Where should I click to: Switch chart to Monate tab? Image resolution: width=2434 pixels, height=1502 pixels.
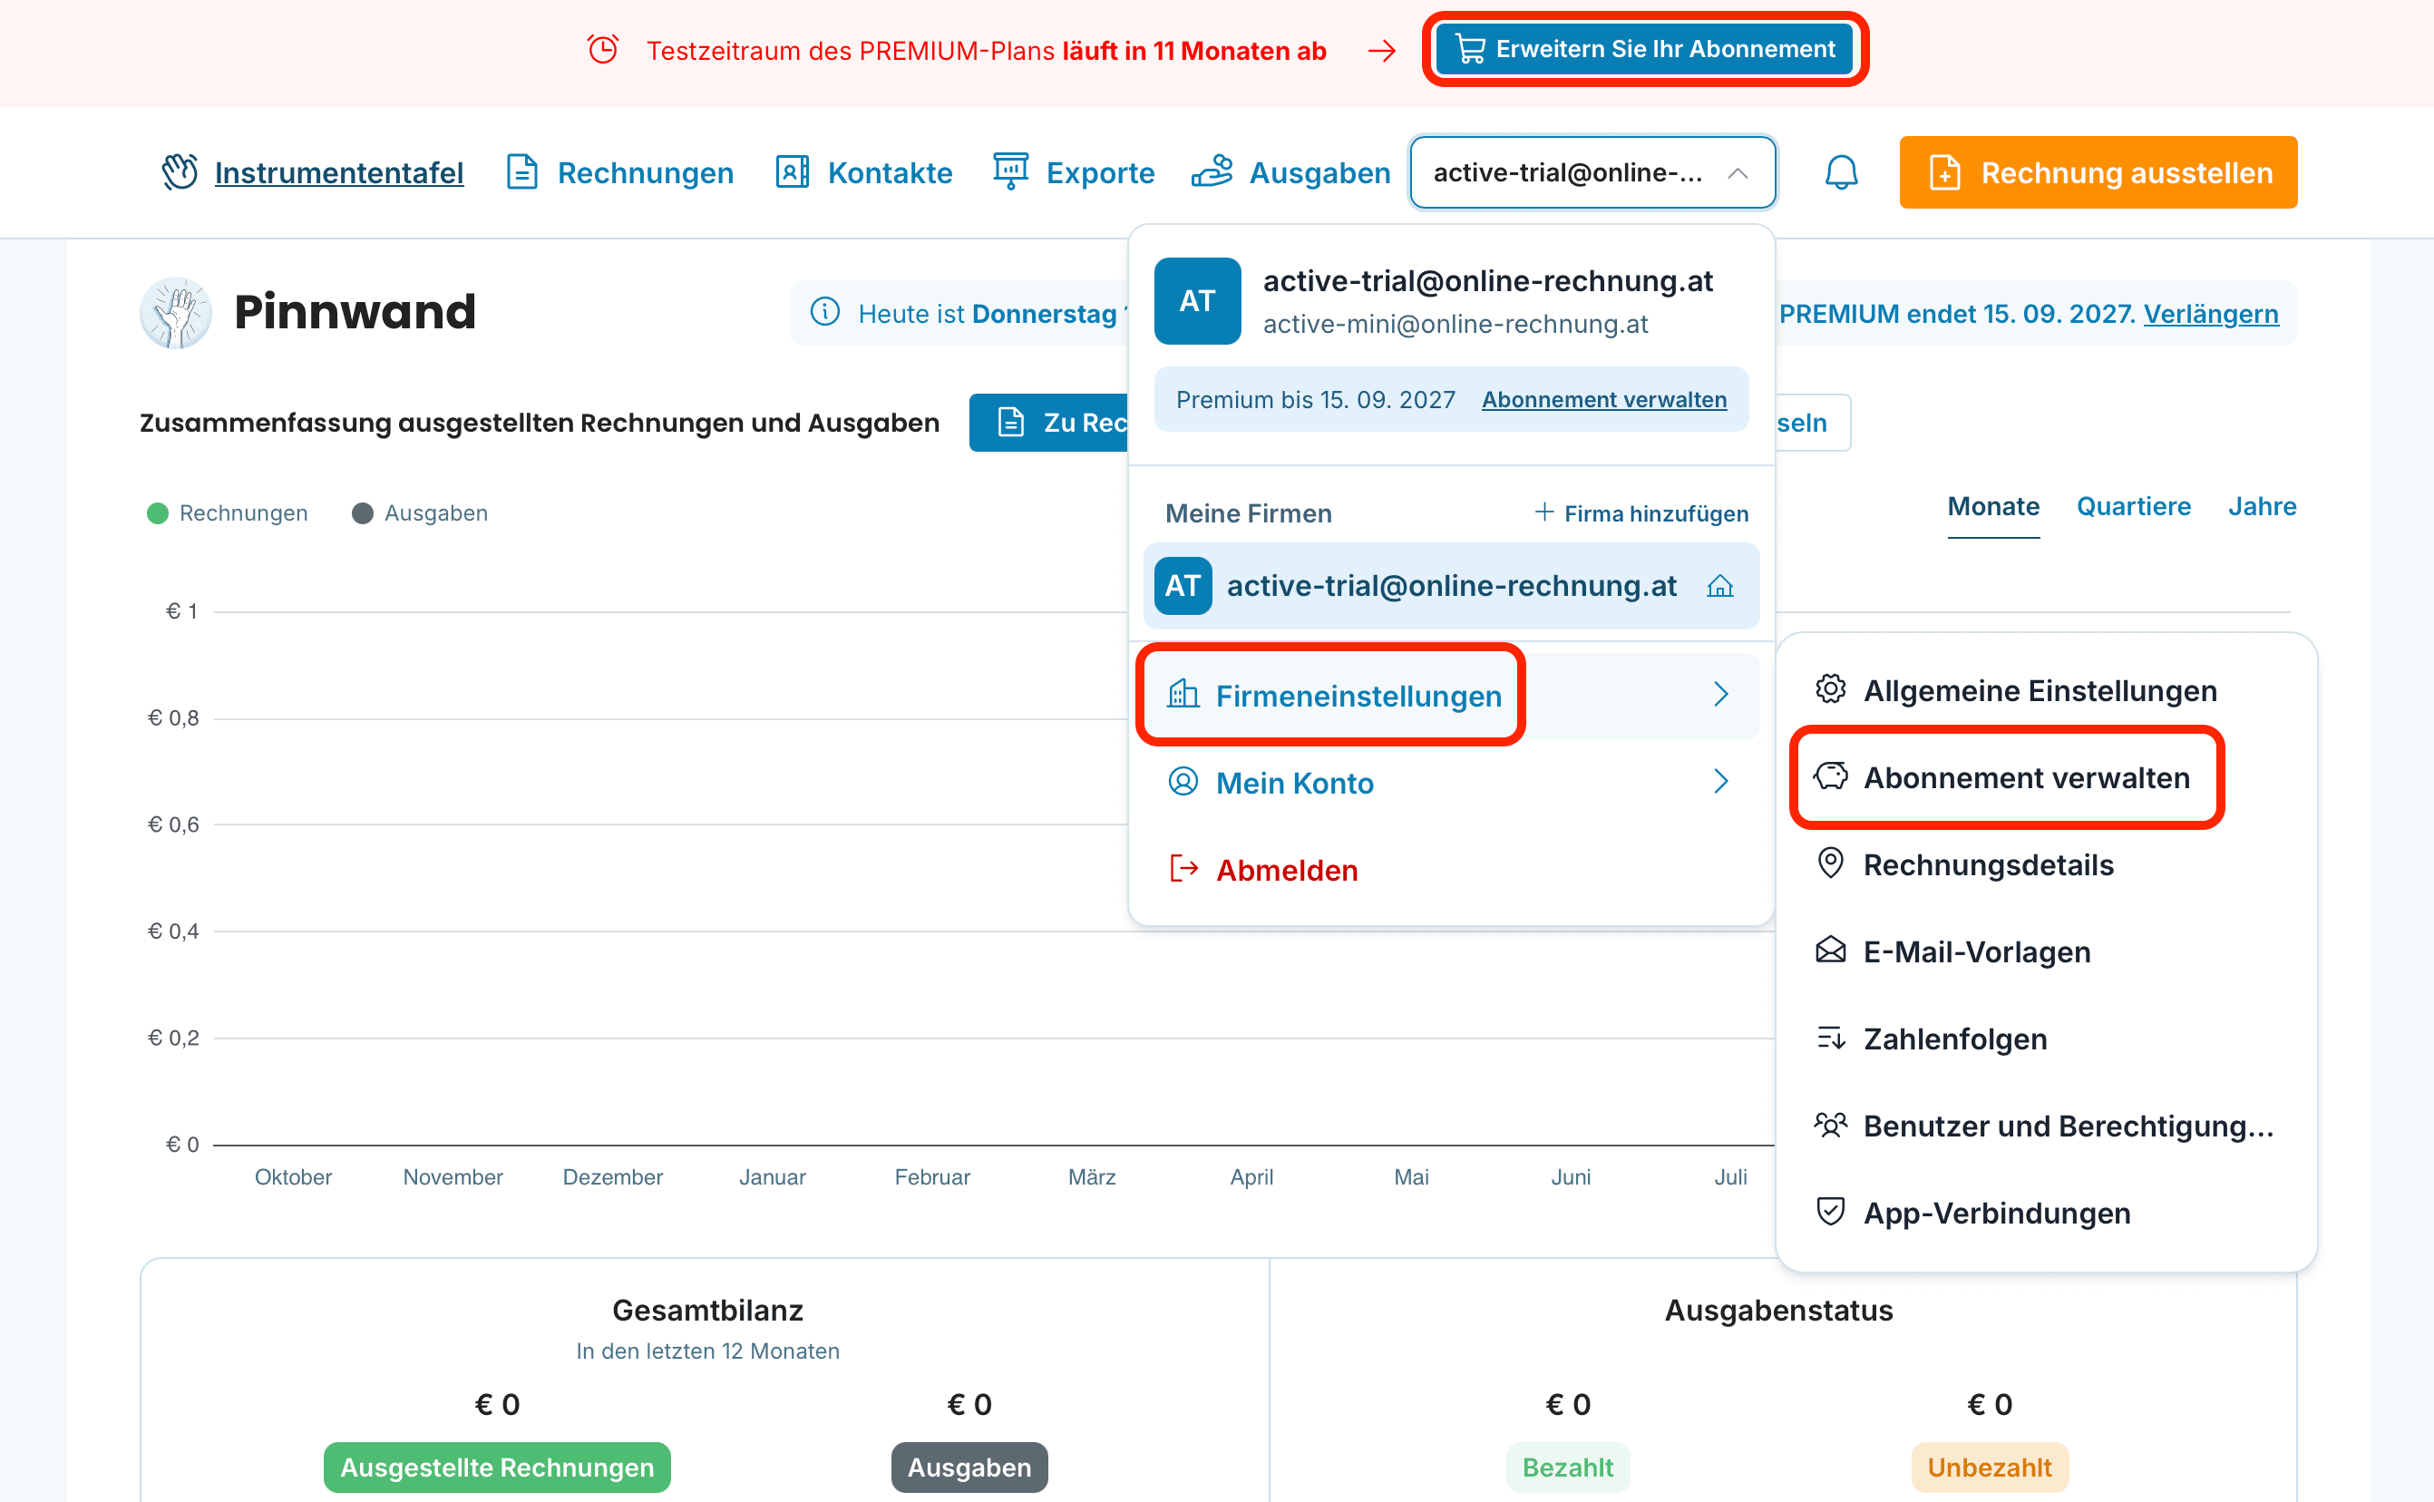click(x=1993, y=507)
